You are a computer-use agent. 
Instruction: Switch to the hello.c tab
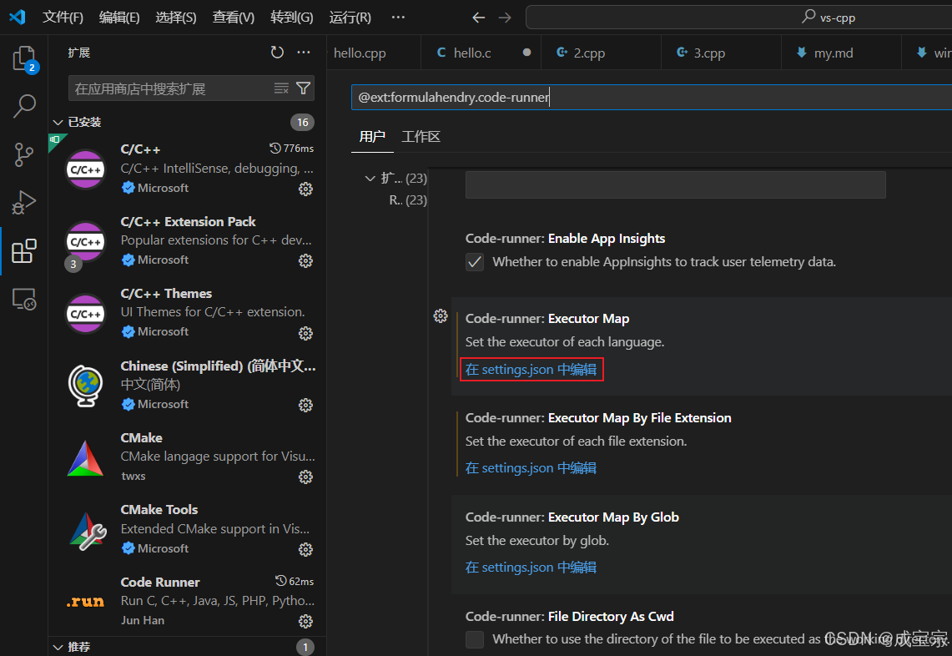pos(481,53)
